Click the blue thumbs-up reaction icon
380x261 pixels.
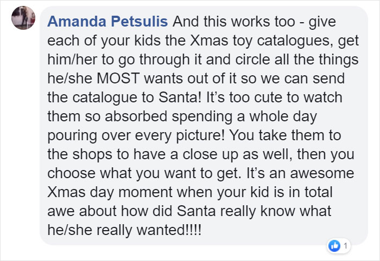click(334, 246)
